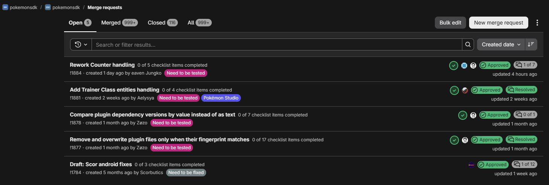549x185 pixels.
Task: Click Approved badge on Add Trainer Class row
Action: [486, 90]
